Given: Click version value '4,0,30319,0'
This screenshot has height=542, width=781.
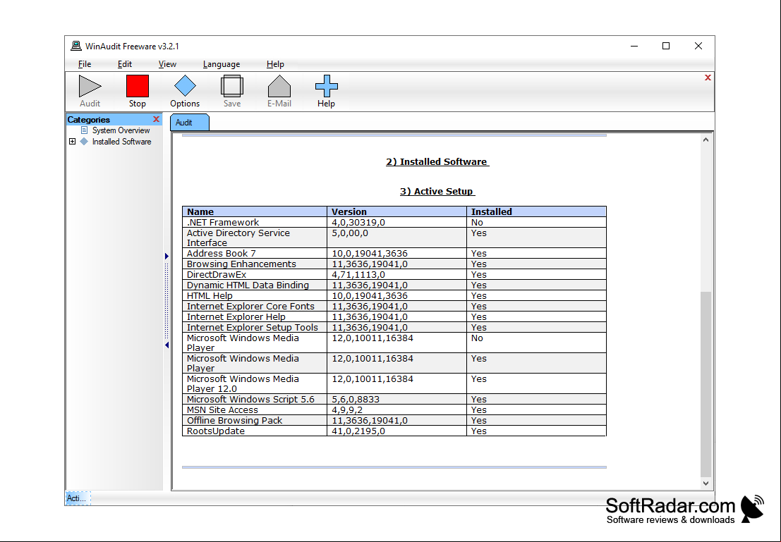Looking at the screenshot, I should (358, 223).
